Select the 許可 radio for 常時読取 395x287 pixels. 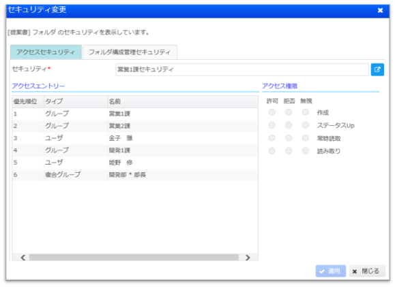click(x=272, y=138)
